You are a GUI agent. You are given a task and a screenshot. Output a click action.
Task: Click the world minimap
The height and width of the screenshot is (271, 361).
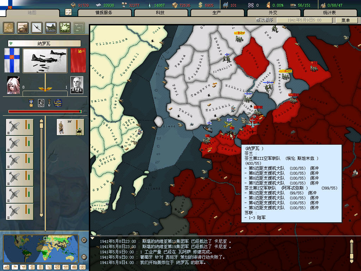(x=41, y=249)
